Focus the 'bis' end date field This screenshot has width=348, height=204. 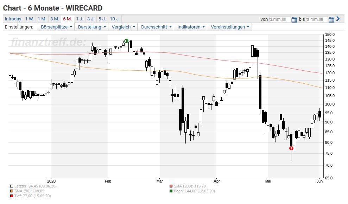317,19
